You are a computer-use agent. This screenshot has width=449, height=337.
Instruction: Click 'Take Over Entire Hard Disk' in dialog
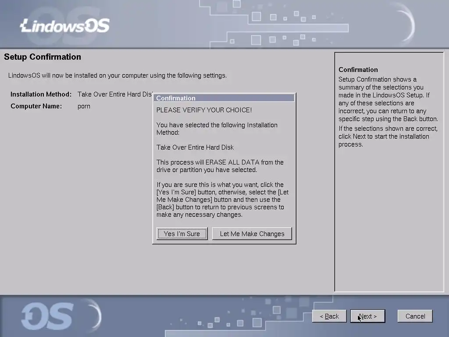[x=195, y=147]
